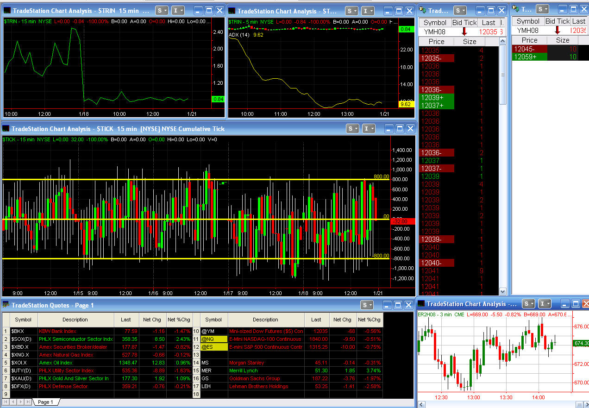The width and height of the screenshot is (589, 408).
Task: Click the left Description column header in Quotes
Action: pos(75,320)
